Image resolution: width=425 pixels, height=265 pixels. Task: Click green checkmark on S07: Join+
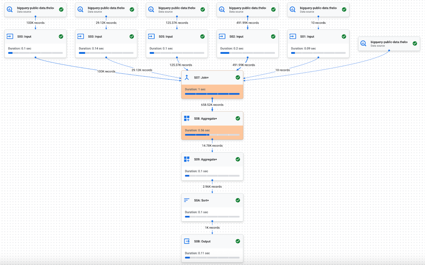pos(238,77)
